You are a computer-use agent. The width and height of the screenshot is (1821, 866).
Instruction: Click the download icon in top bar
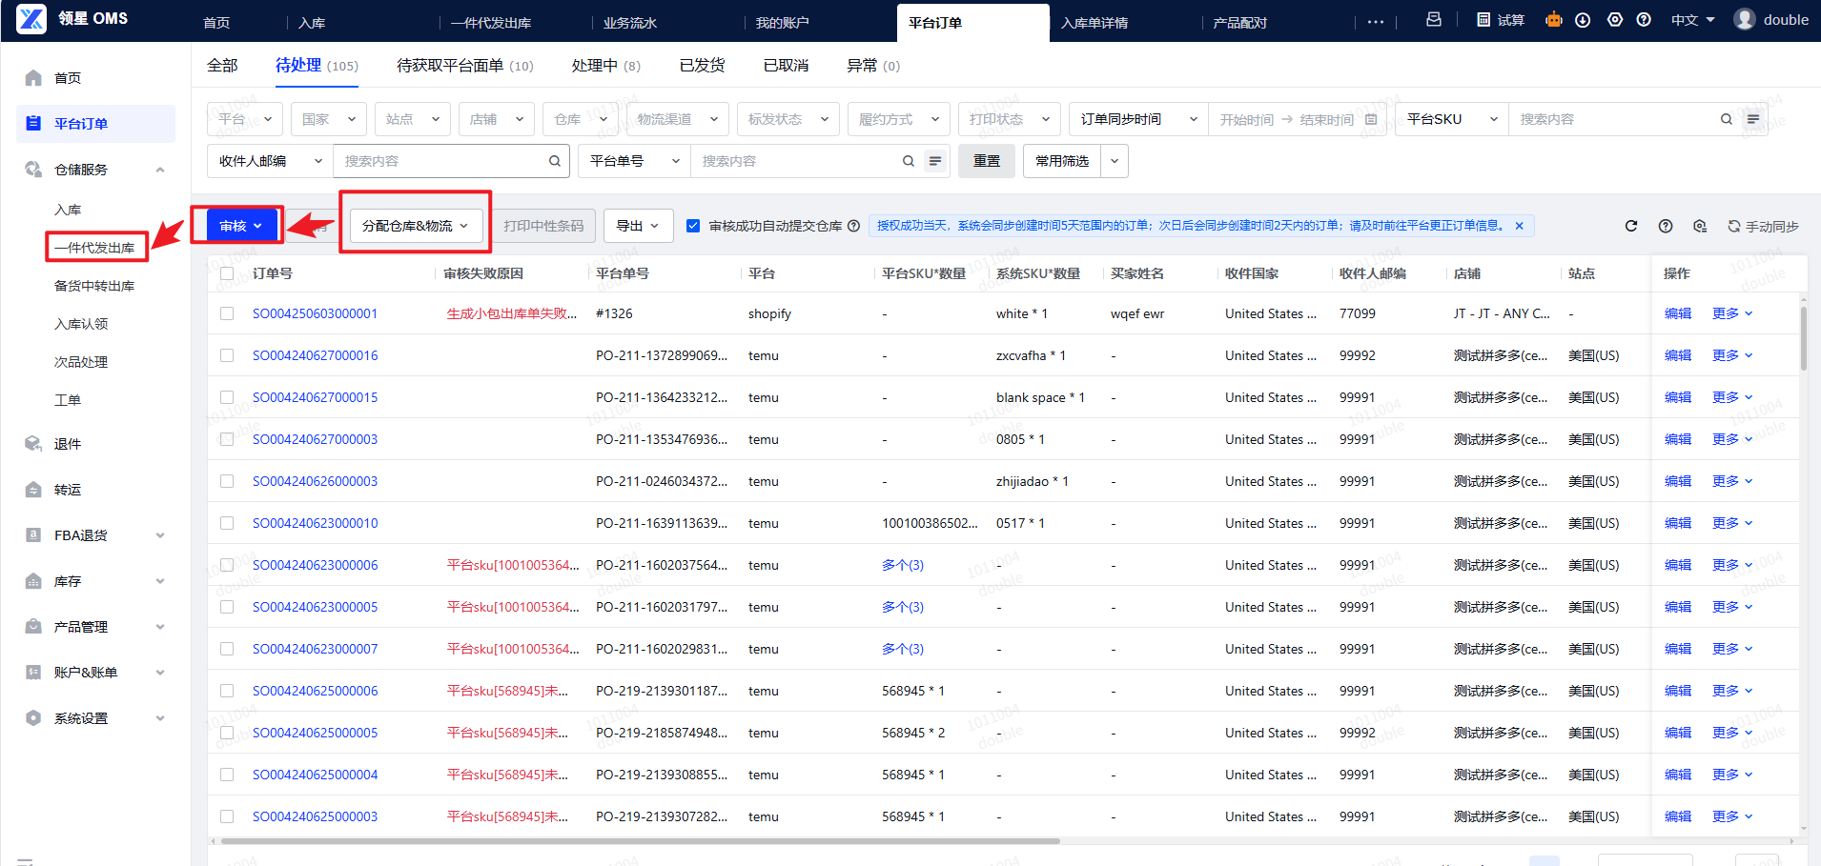point(1583,20)
